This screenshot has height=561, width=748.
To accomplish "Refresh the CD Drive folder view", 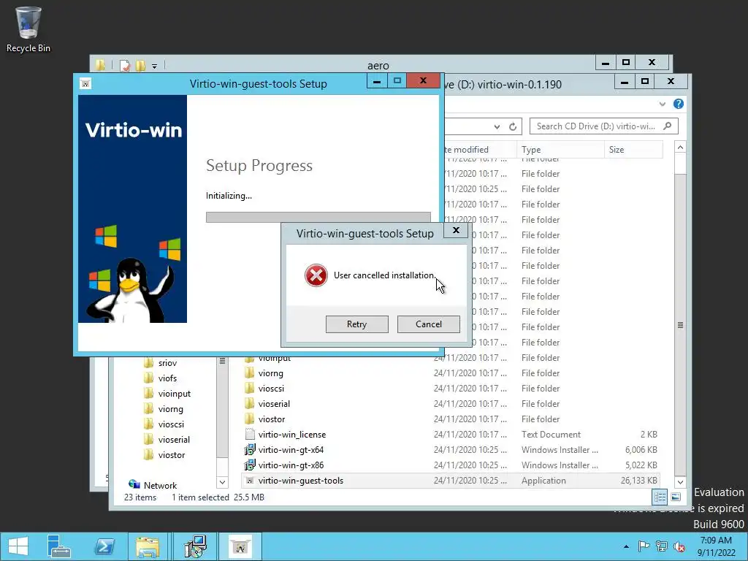I will pos(513,126).
